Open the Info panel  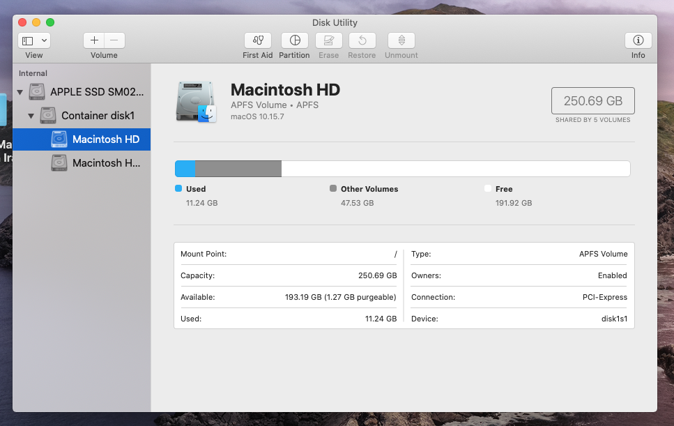[637, 40]
